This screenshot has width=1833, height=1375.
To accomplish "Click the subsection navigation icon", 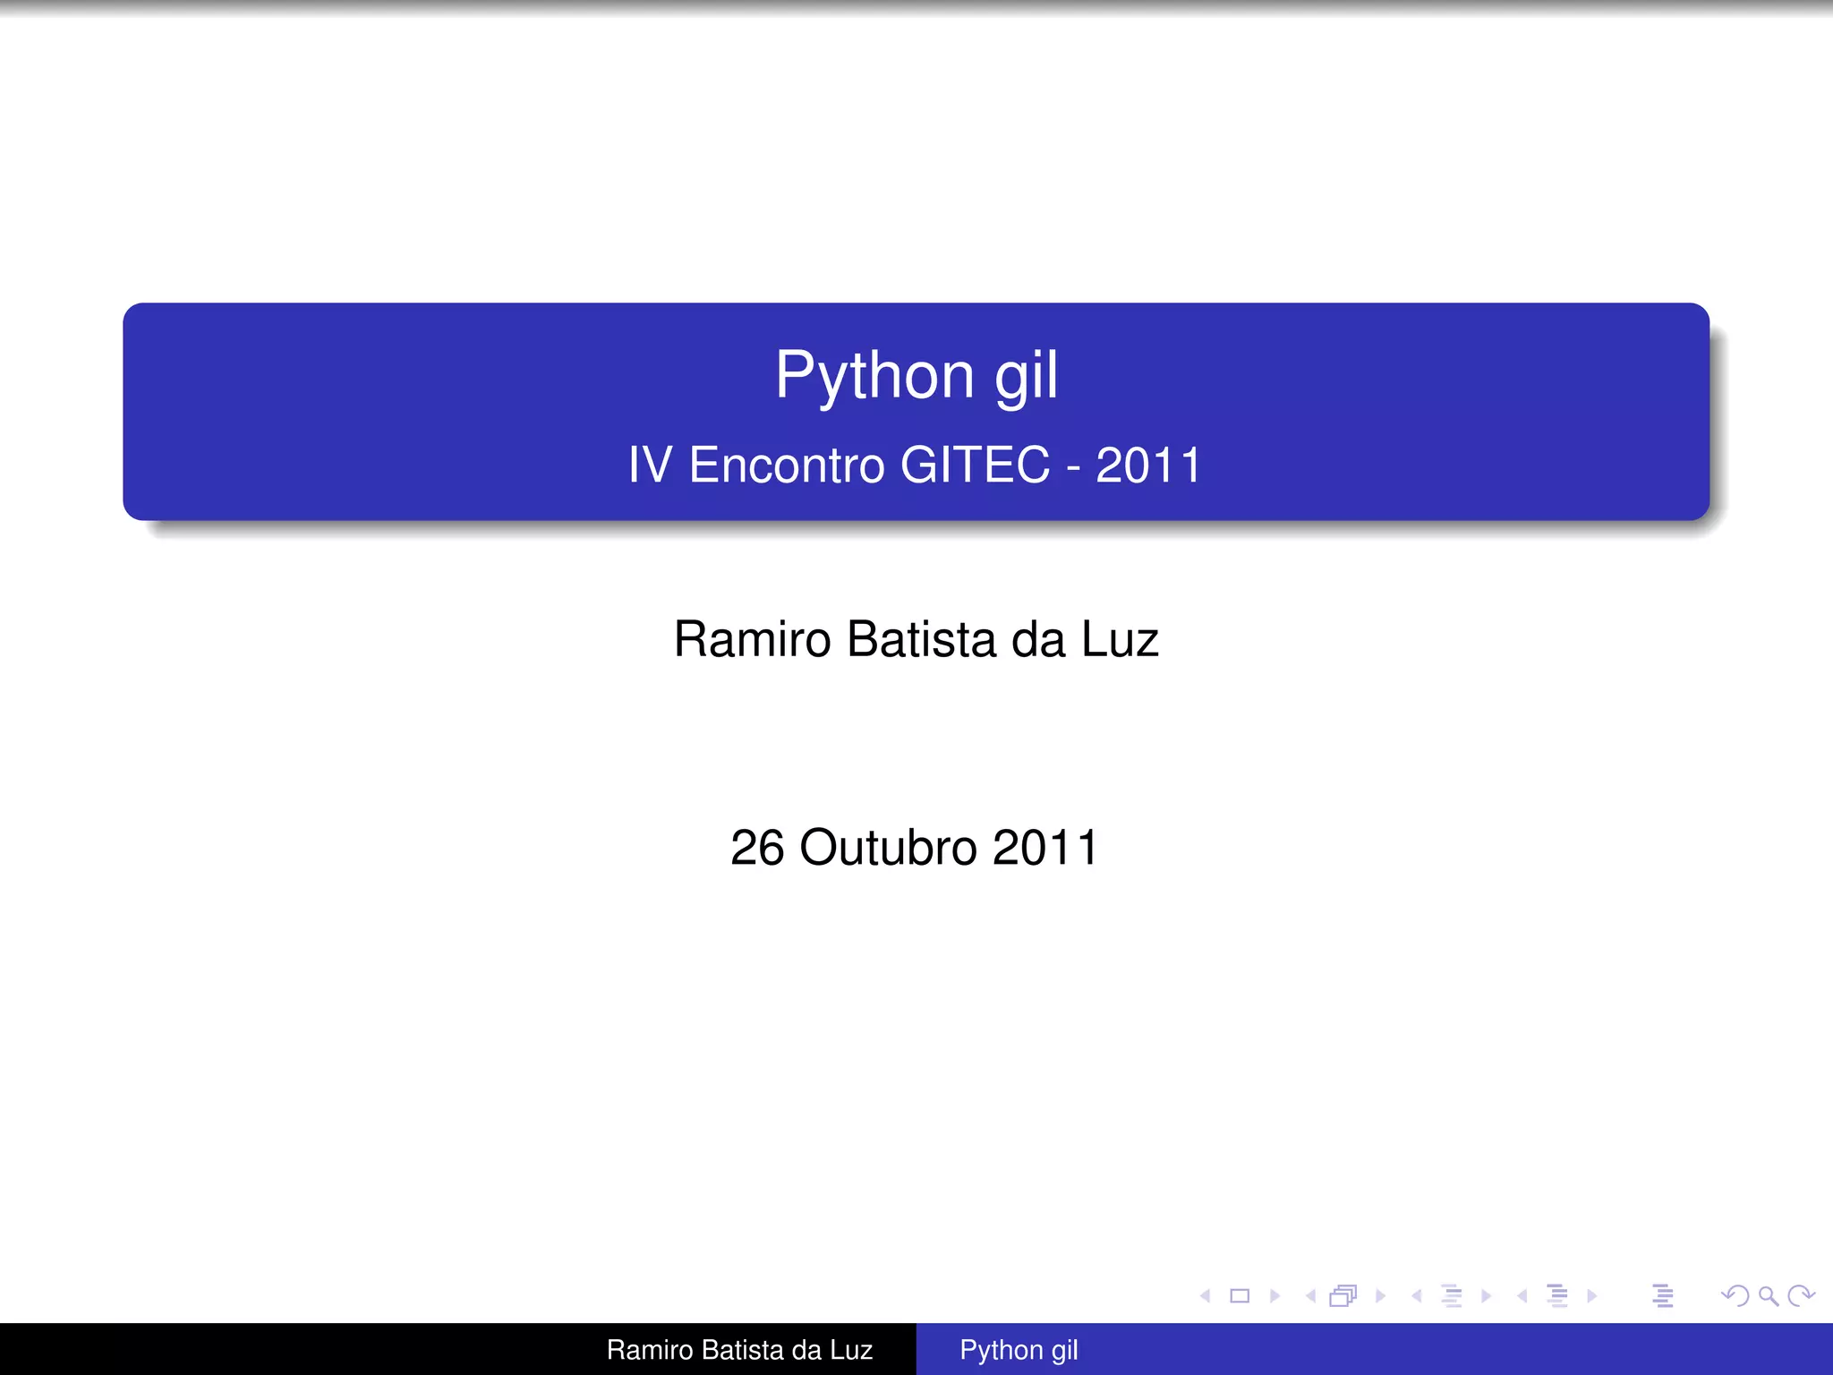I will click(1452, 1295).
